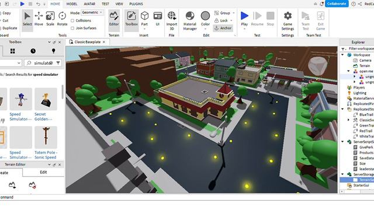374x210 pixels.
Task: Open Toolbox recent clock tab
Action: (33, 51)
